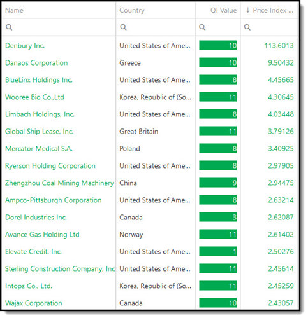Click the China country cell

128,183
